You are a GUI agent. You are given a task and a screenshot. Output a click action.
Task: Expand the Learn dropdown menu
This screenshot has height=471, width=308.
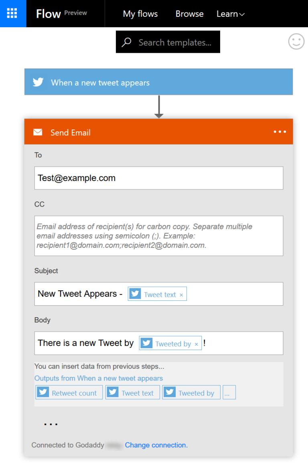pos(230,14)
